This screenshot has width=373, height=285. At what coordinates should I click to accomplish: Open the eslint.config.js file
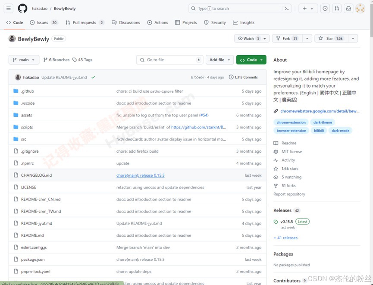[x=34, y=247]
